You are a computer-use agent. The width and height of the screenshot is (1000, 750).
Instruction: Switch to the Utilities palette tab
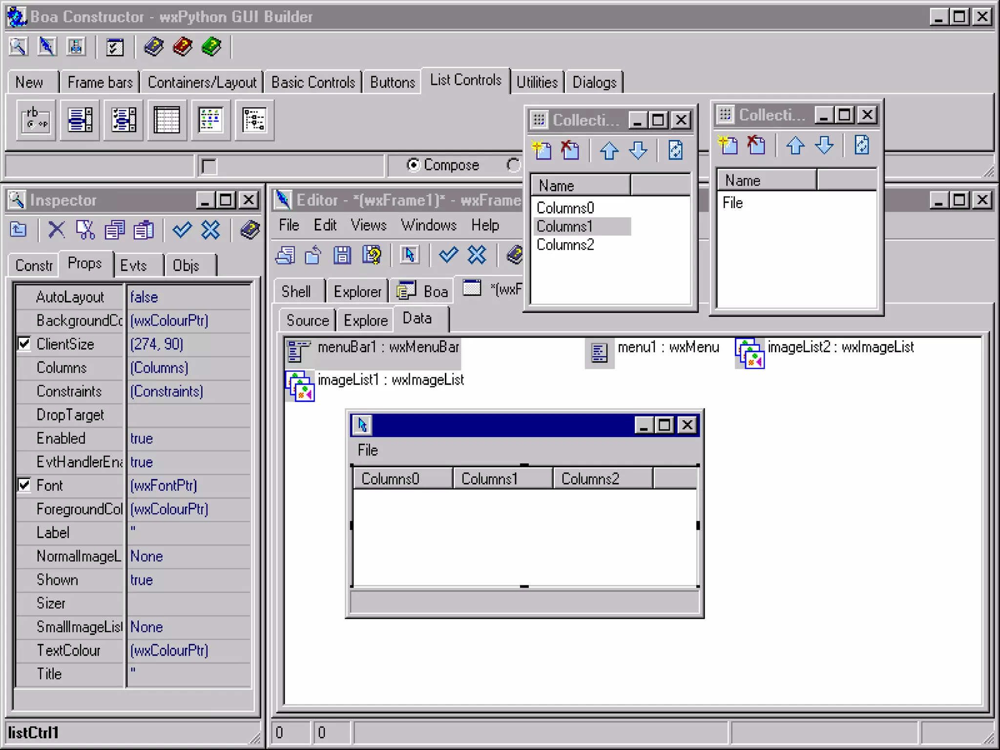pos(537,82)
